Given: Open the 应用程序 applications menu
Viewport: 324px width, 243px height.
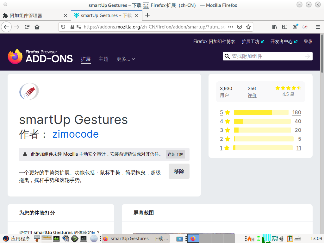Looking at the screenshot, I should coord(16,239).
